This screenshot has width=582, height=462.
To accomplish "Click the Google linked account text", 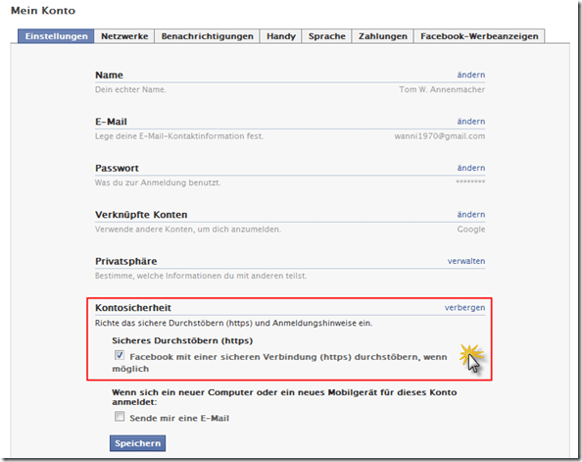I will pyautogui.click(x=471, y=230).
